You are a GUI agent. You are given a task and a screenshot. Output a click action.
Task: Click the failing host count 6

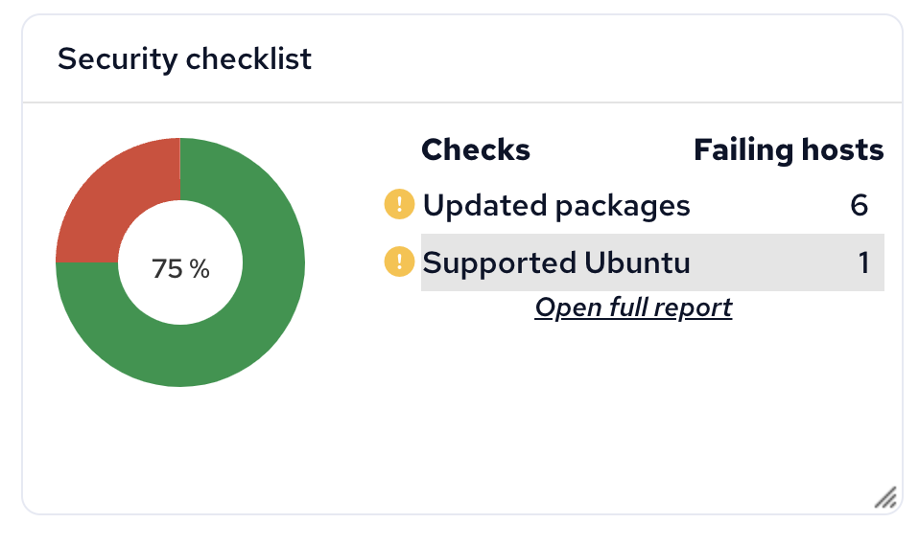click(x=859, y=205)
